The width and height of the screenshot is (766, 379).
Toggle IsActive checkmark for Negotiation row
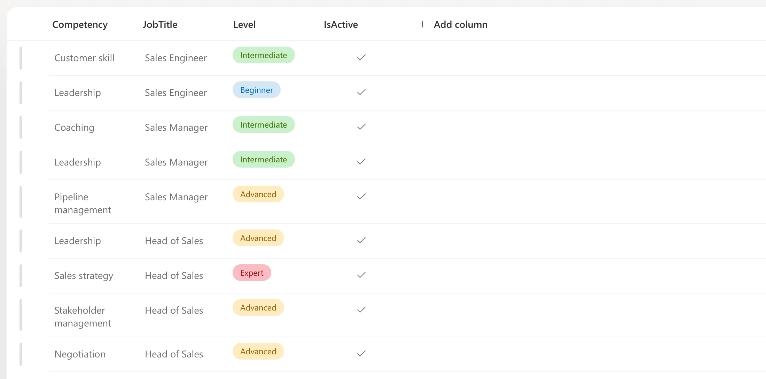(361, 354)
